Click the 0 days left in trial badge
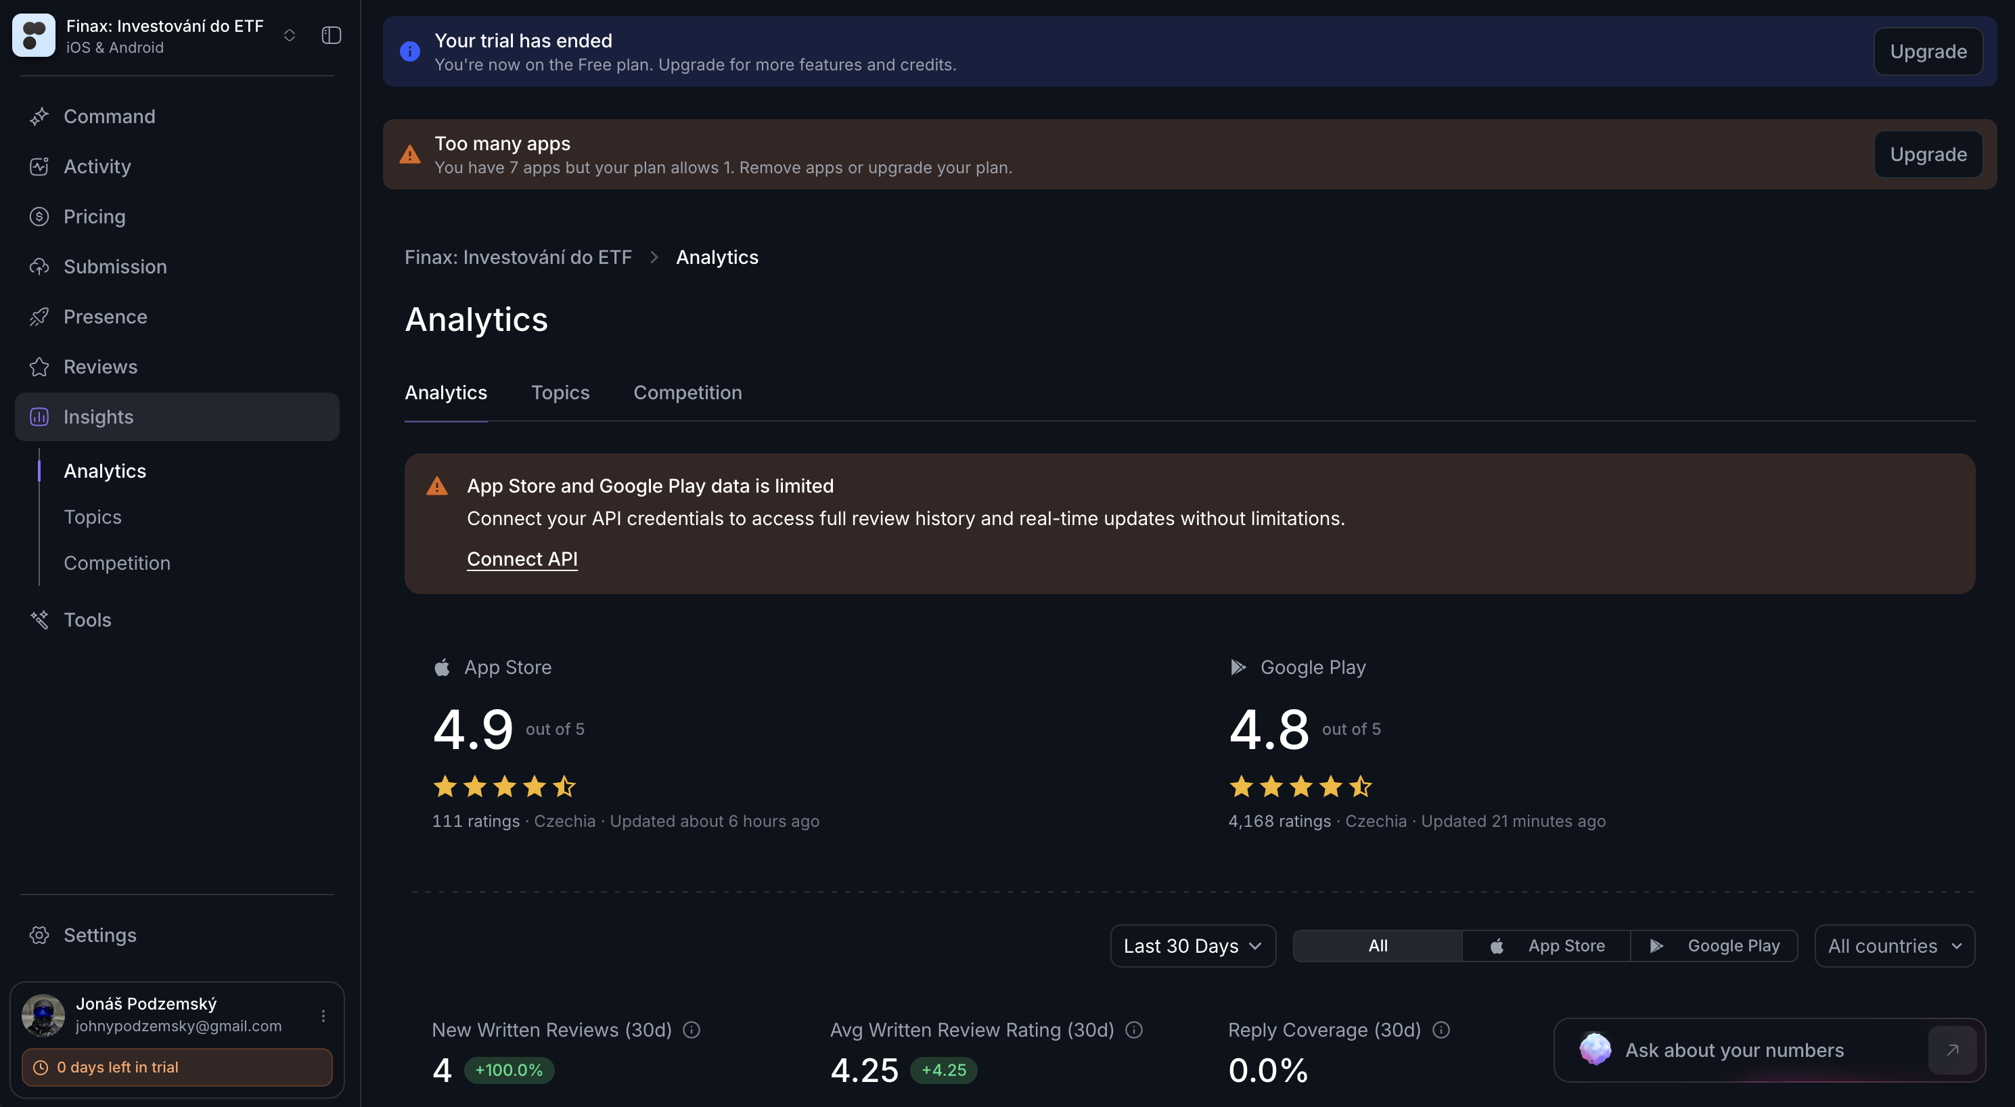This screenshot has height=1107, width=2015. (x=177, y=1067)
